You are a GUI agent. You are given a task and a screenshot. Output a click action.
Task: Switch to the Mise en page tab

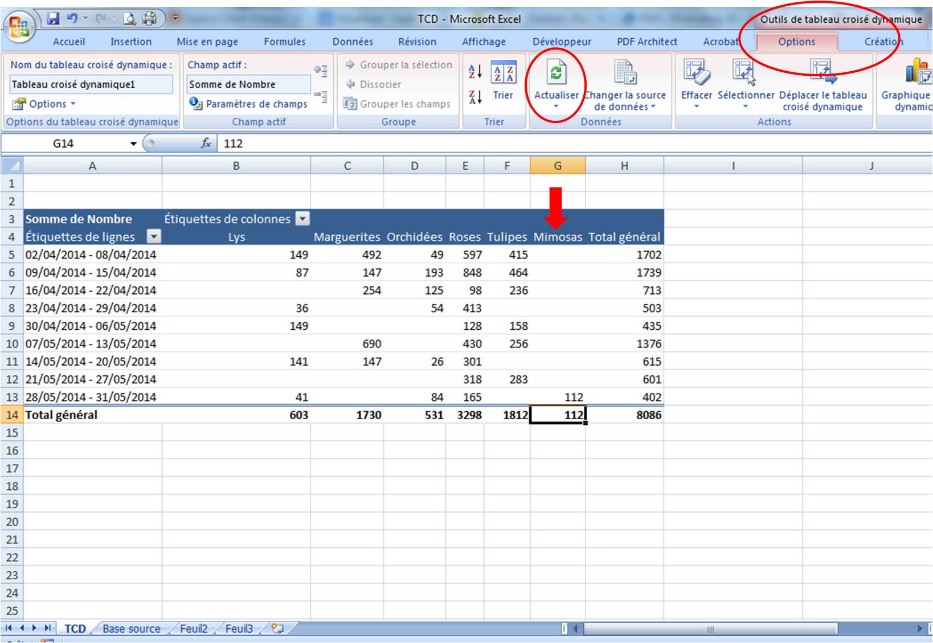point(207,42)
